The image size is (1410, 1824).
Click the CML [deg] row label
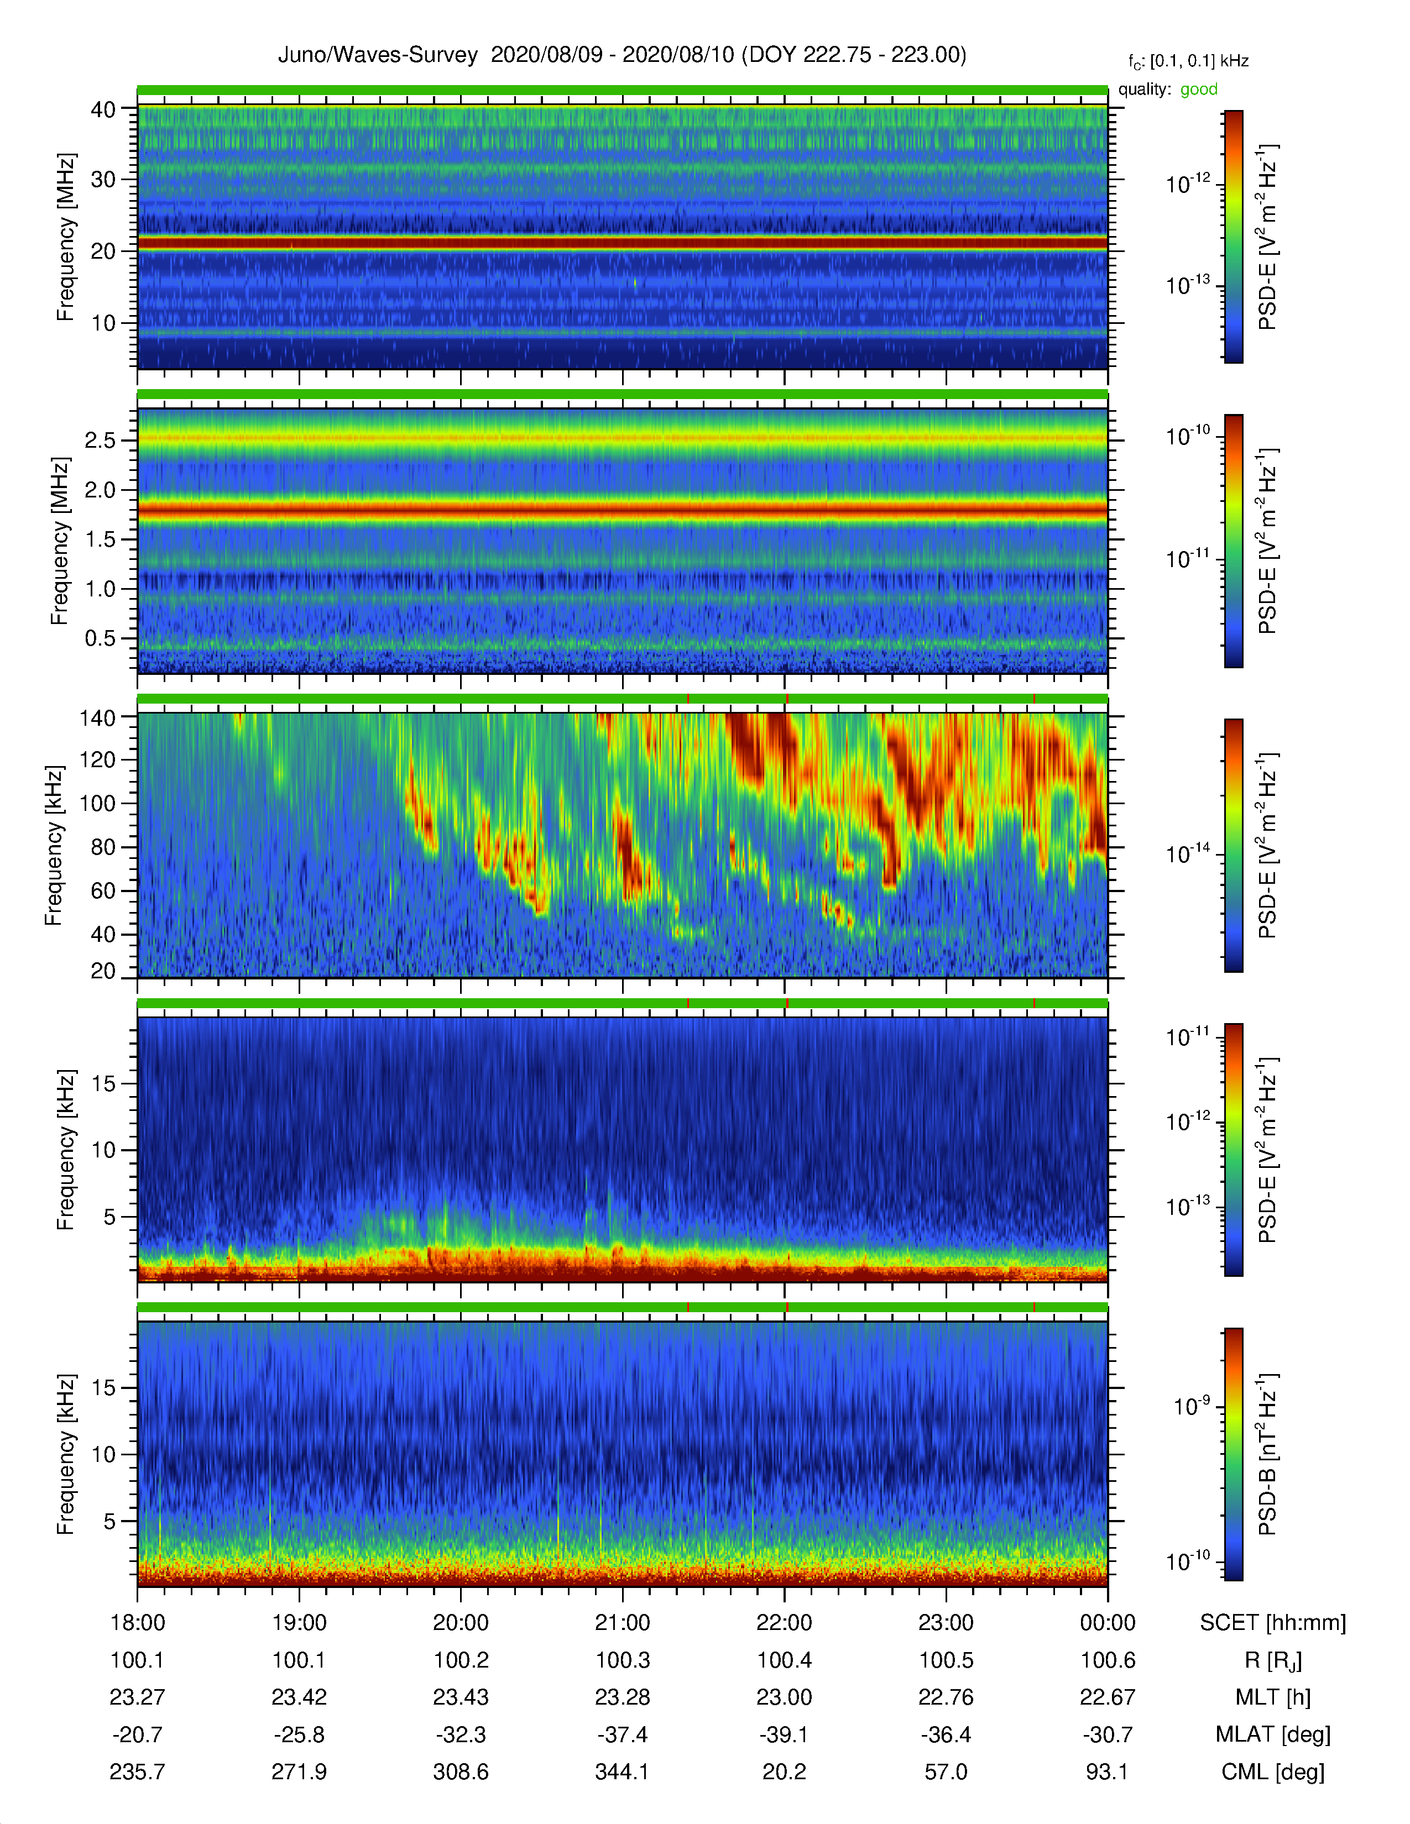1273,1771
